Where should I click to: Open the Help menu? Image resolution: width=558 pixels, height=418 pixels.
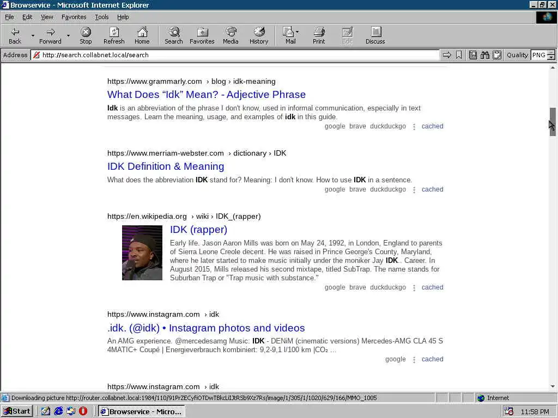point(123,17)
